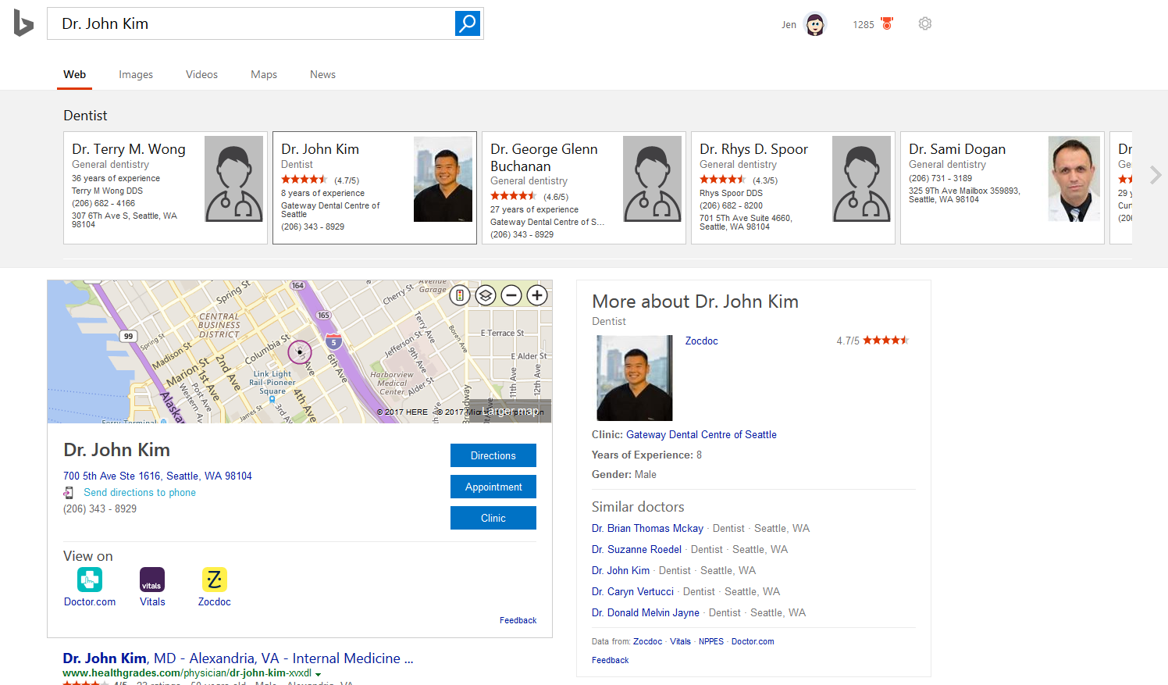Click the Directions button
Viewport: 1168px width, 685px height.
493,455
